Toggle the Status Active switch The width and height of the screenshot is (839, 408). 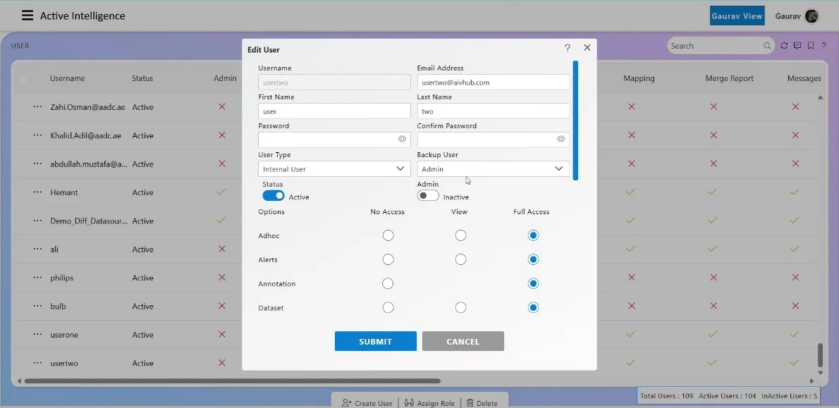click(274, 196)
